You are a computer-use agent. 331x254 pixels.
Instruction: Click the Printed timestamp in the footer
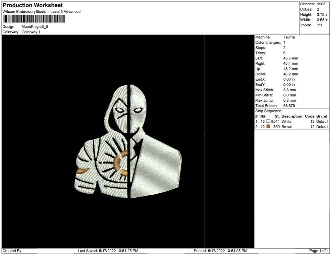(x=220, y=251)
